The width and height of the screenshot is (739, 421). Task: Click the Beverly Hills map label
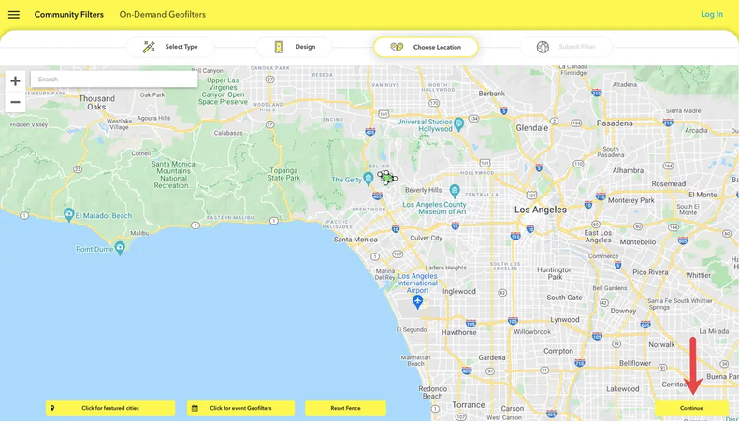tap(423, 190)
